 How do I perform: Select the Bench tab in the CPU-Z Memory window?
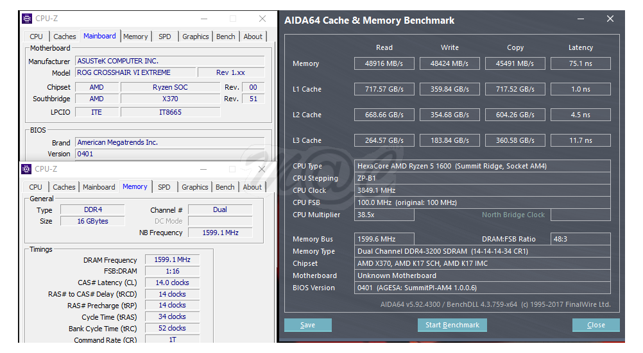point(225,187)
